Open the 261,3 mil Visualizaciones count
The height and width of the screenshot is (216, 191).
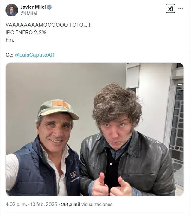coord(87,204)
